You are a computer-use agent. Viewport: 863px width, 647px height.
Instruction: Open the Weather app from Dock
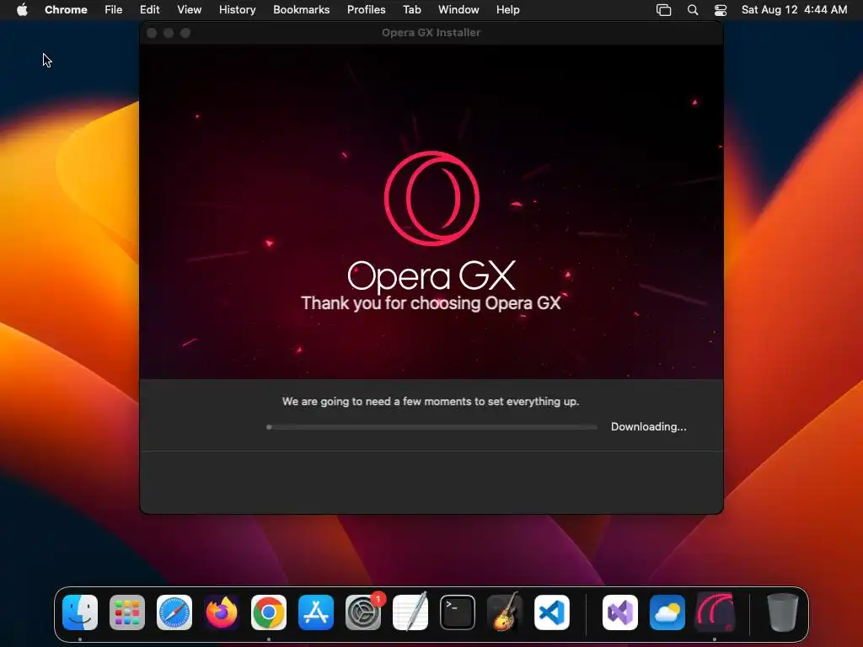tap(667, 612)
